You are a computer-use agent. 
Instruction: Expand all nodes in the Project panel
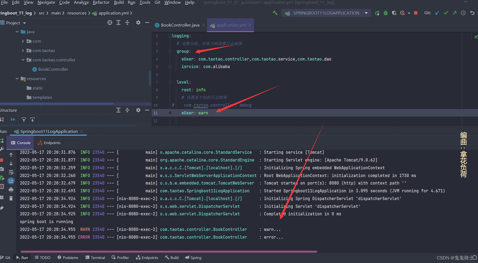coord(118,22)
